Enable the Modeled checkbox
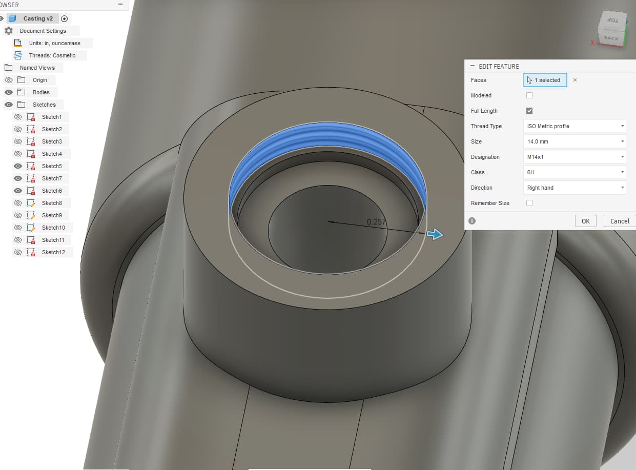The image size is (636, 470). coord(529,95)
